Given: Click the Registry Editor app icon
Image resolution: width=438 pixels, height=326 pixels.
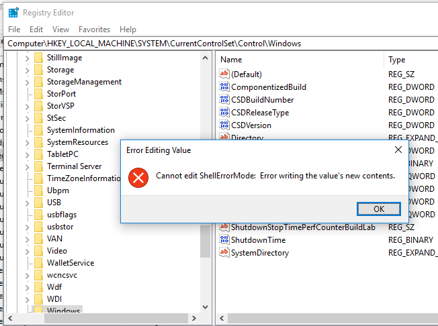Looking at the screenshot, I should pos(13,13).
